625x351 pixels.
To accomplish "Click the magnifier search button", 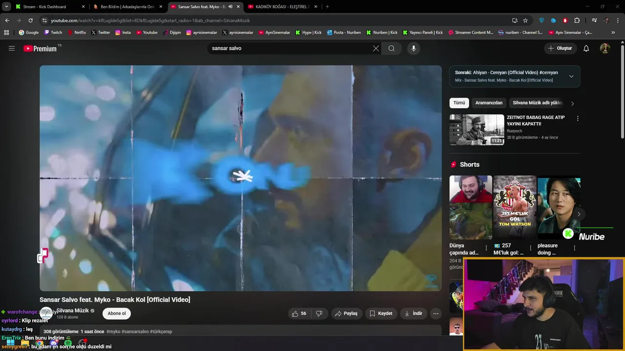I will pos(392,48).
